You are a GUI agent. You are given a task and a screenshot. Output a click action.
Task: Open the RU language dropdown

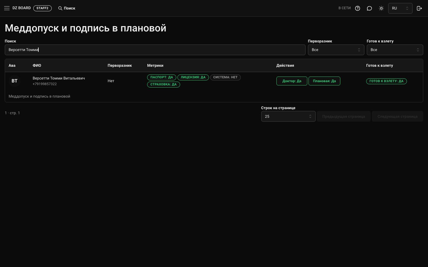tap(400, 8)
